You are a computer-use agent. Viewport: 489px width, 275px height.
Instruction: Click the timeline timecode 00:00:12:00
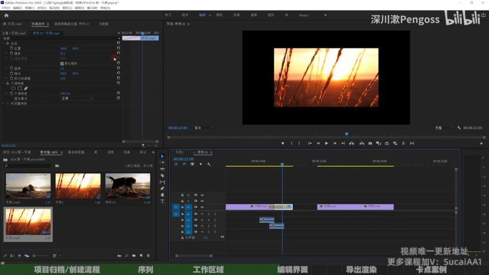tap(184, 159)
